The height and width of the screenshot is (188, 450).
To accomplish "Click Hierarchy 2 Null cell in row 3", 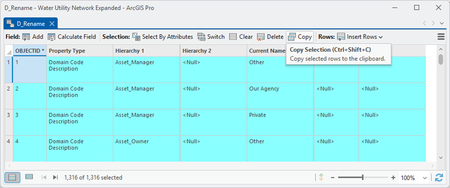I will (x=213, y=122).
